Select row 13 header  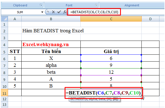coord(4,104)
